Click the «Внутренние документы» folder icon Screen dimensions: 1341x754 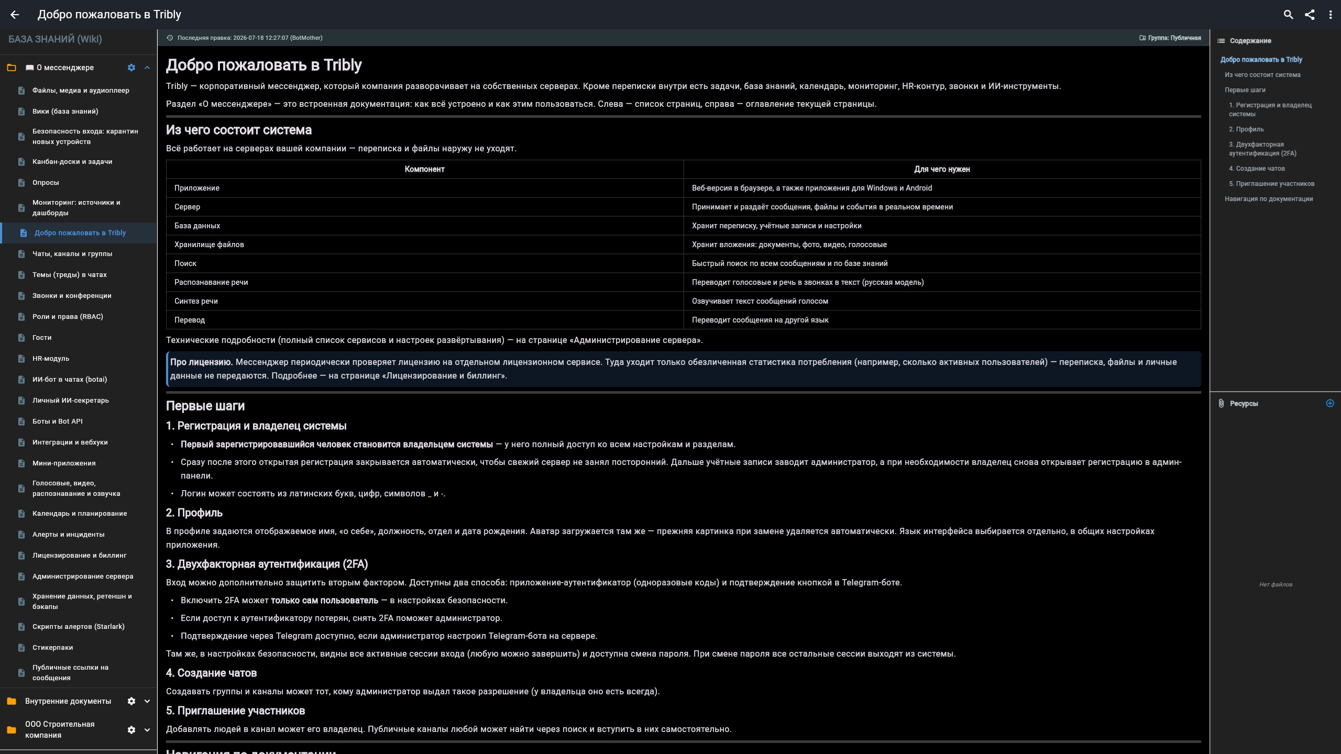click(x=12, y=701)
